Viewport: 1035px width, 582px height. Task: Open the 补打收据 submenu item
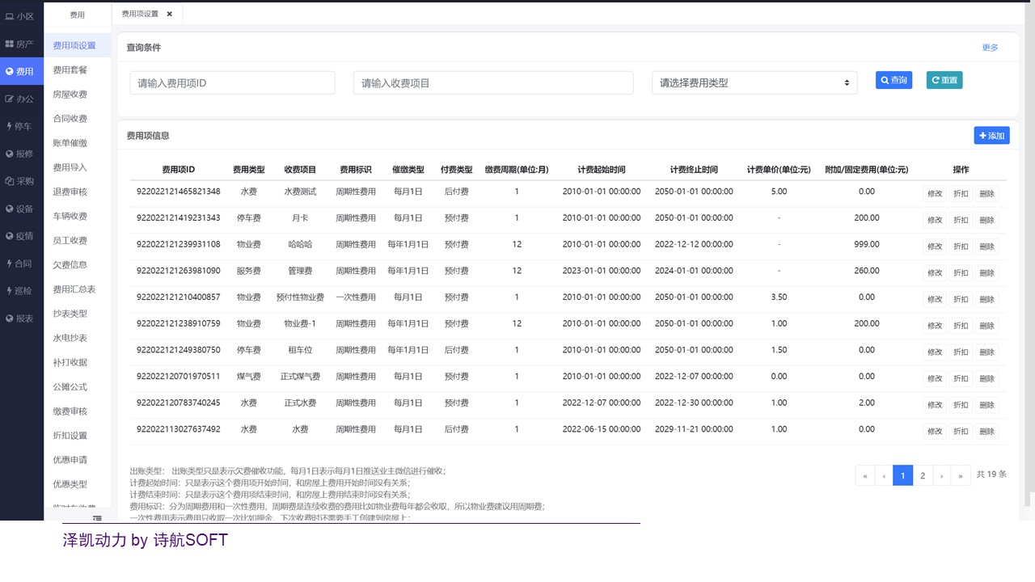78,362
